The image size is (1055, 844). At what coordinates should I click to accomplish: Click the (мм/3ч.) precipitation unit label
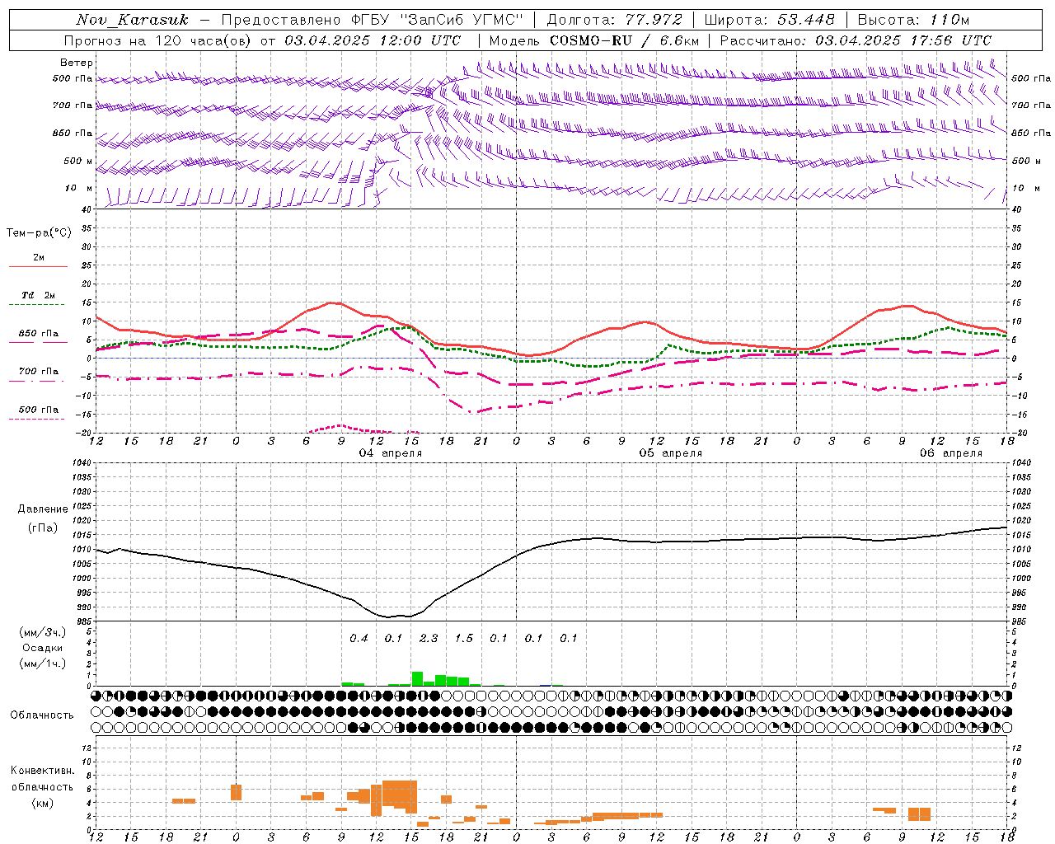tap(42, 632)
